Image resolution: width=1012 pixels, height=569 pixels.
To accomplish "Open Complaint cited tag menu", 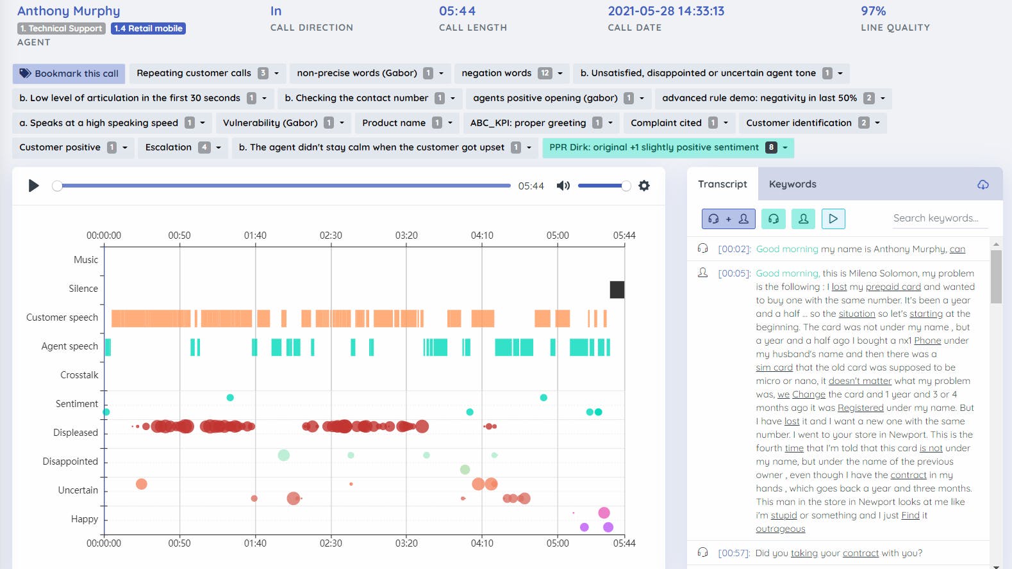I will click(726, 123).
